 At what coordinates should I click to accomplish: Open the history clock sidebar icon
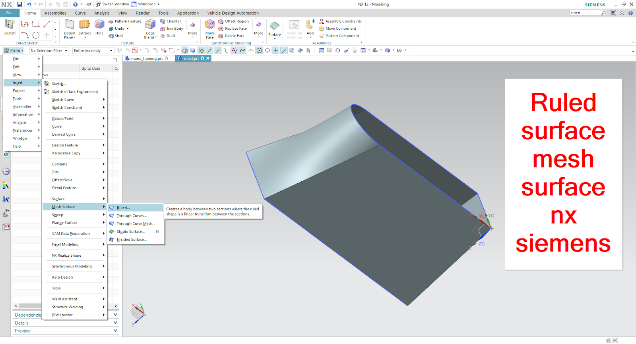click(x=6, y=171)
